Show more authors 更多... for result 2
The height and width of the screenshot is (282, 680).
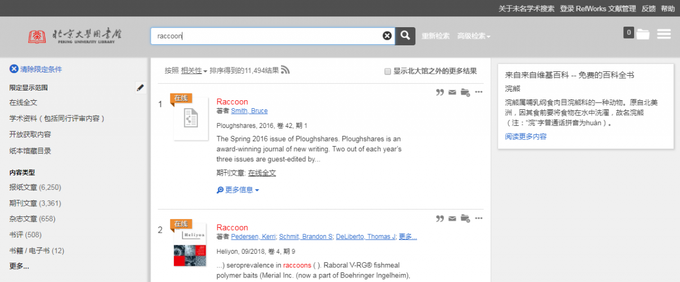(408, 237)
